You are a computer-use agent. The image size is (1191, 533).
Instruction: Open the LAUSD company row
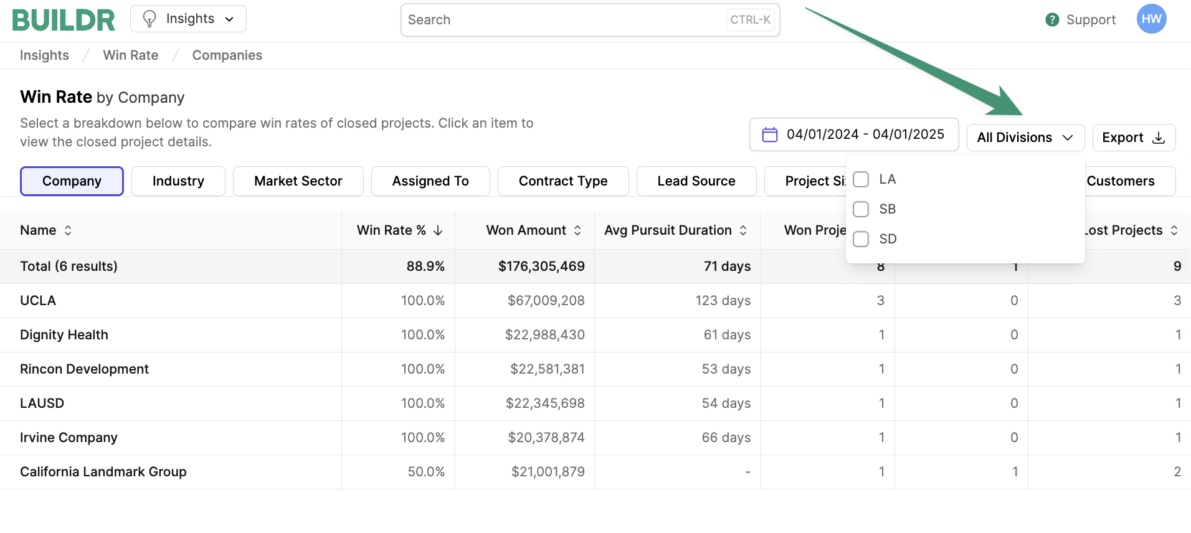(595, 403)
